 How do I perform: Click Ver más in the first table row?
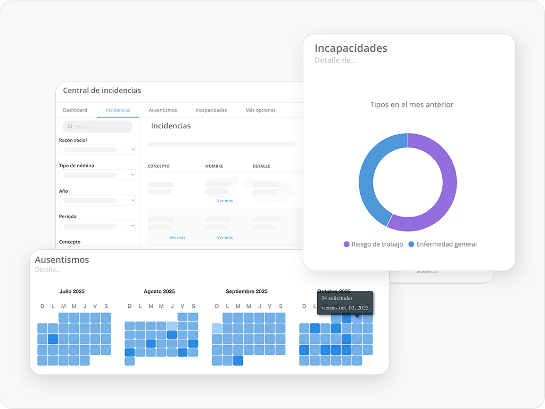225,201
